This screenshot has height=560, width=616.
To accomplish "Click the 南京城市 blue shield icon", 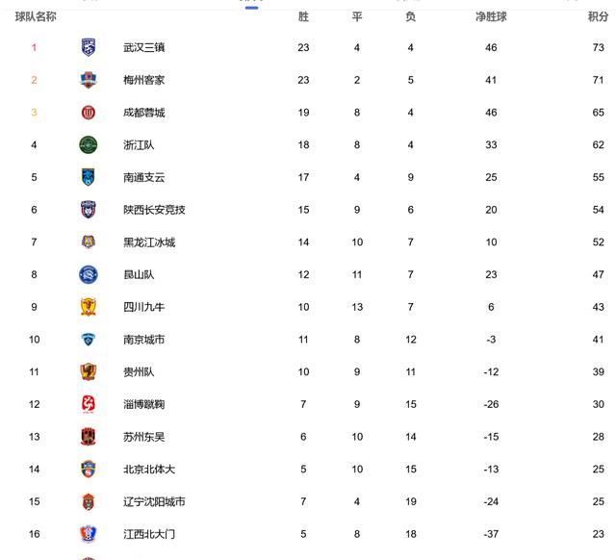I will [x=89, y=340].
